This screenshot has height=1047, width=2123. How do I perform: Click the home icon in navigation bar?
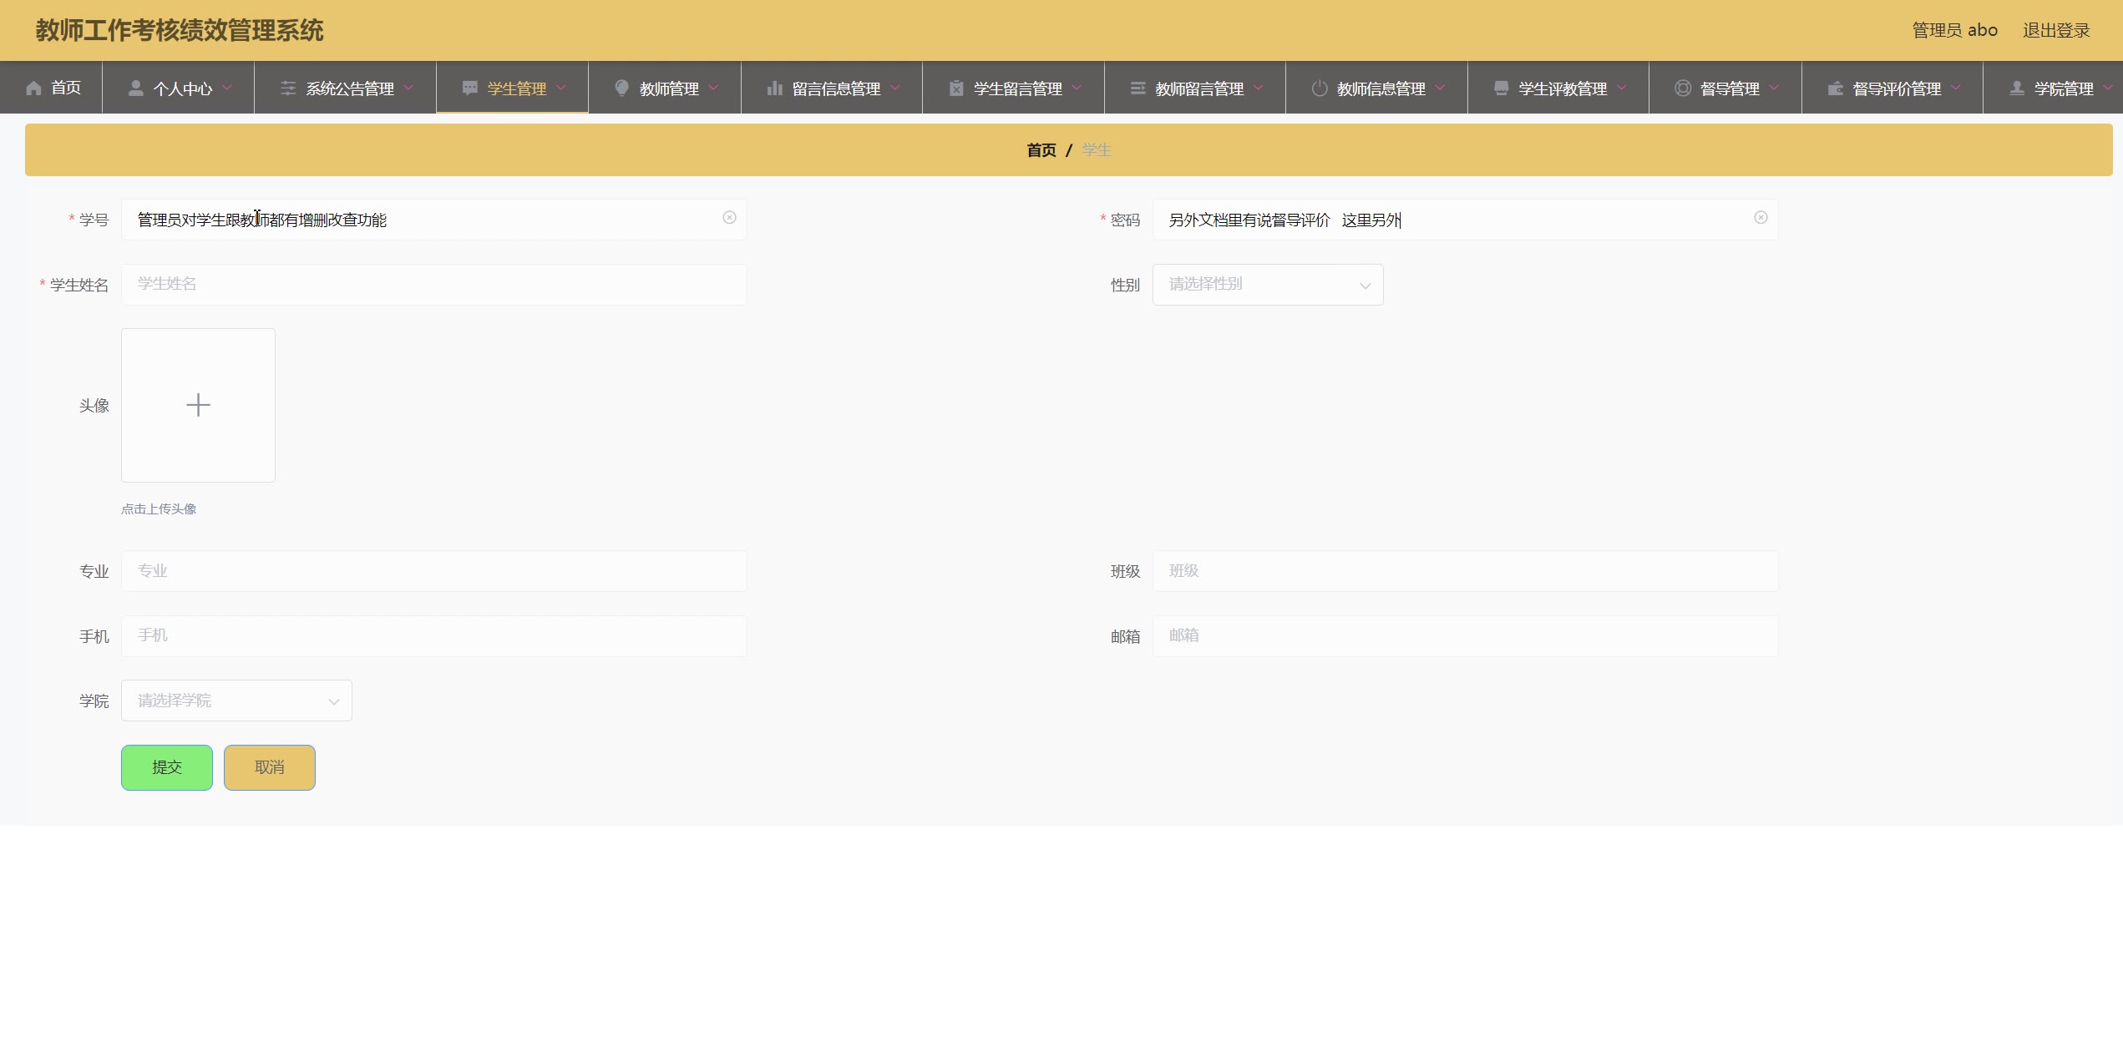(x=33, y=89)
